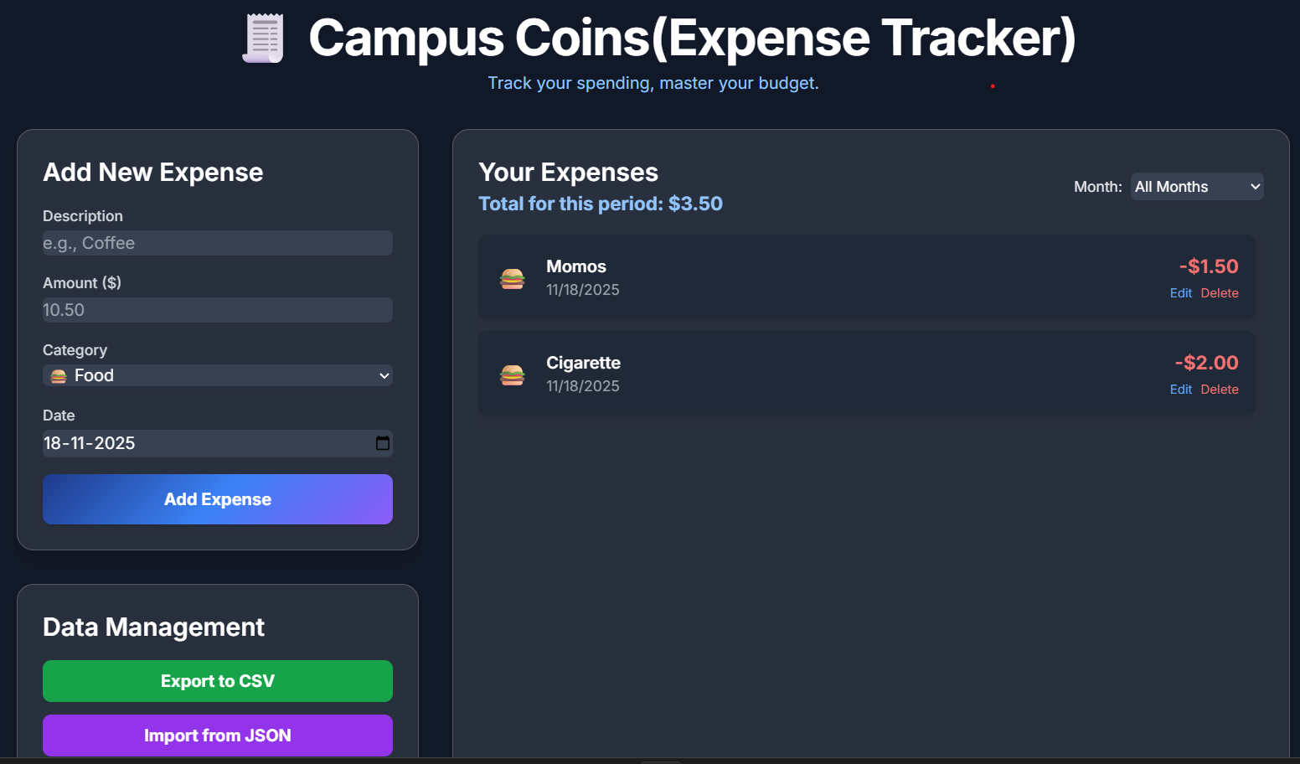The image size is (1300, 764).
Task: Open the calendar picker icon in the Date field
Action: pyautogui.click(x=383, y=443)
